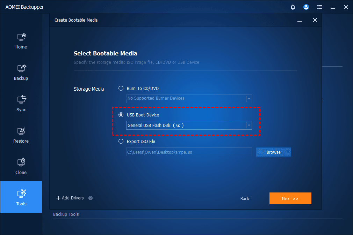Expand the General USB Flash Disk dropdown

pos(249,126)
